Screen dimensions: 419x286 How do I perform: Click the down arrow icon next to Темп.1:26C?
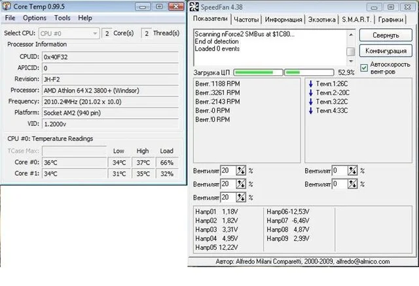(310, 84)
